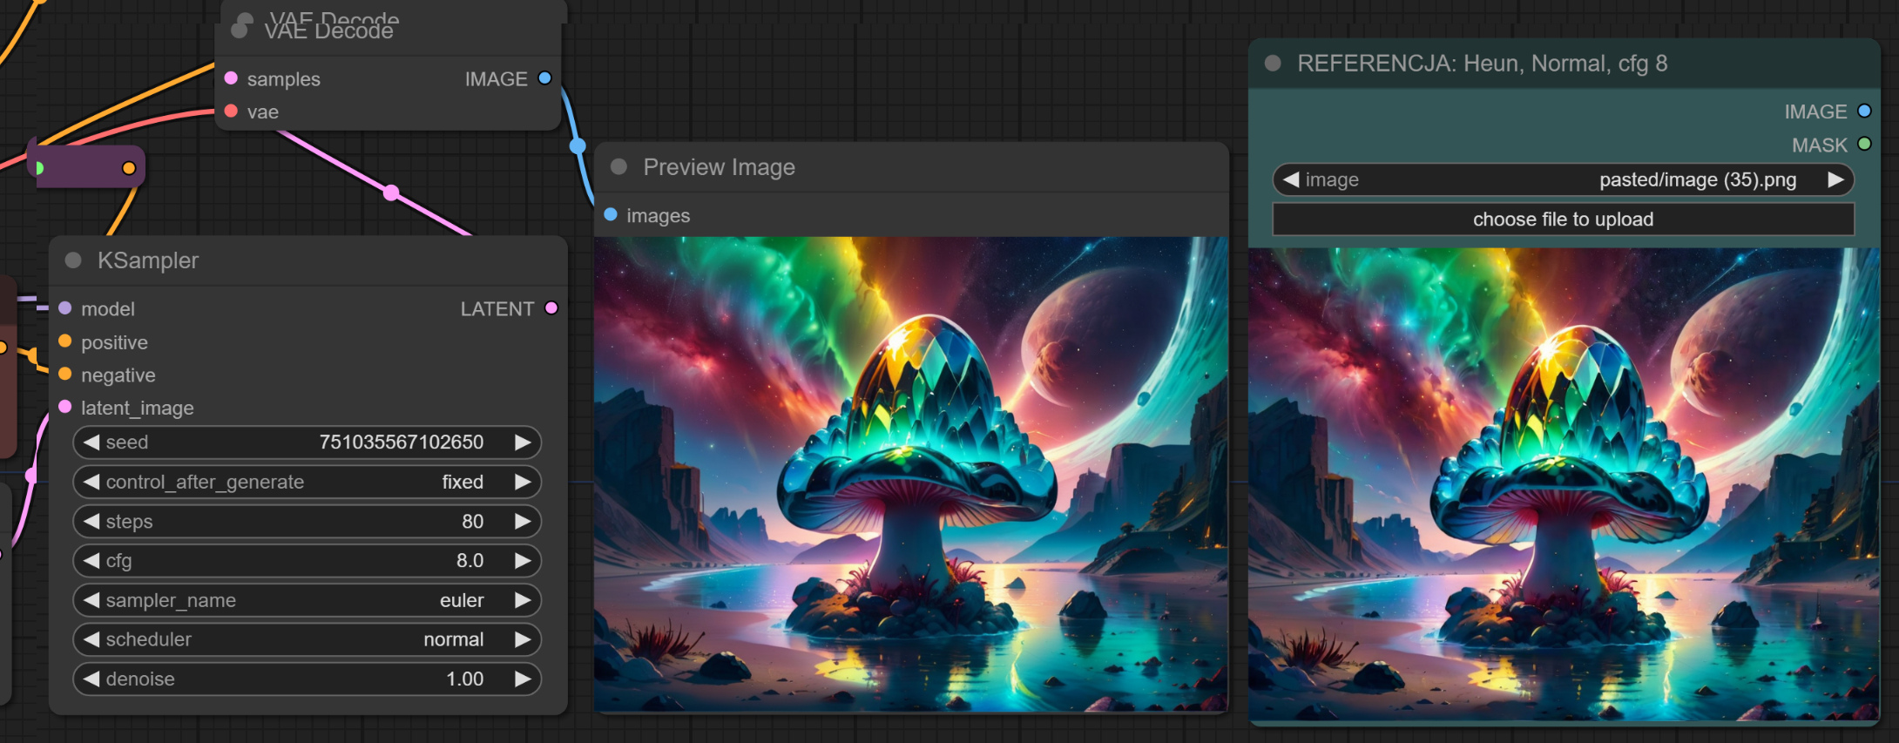Viewport: 1899px width, 743px height.
Task: Click the MASK output port on reference node
Action: click(1864, 145)
